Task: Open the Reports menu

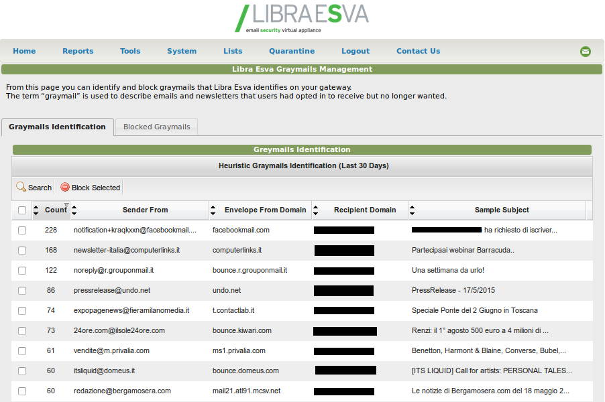Action: pos(78,51)
